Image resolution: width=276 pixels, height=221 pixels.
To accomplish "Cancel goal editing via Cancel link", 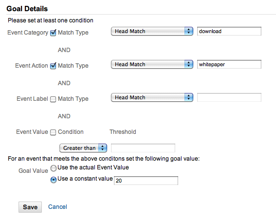I will pyautogui.click(x=57, y=207).
